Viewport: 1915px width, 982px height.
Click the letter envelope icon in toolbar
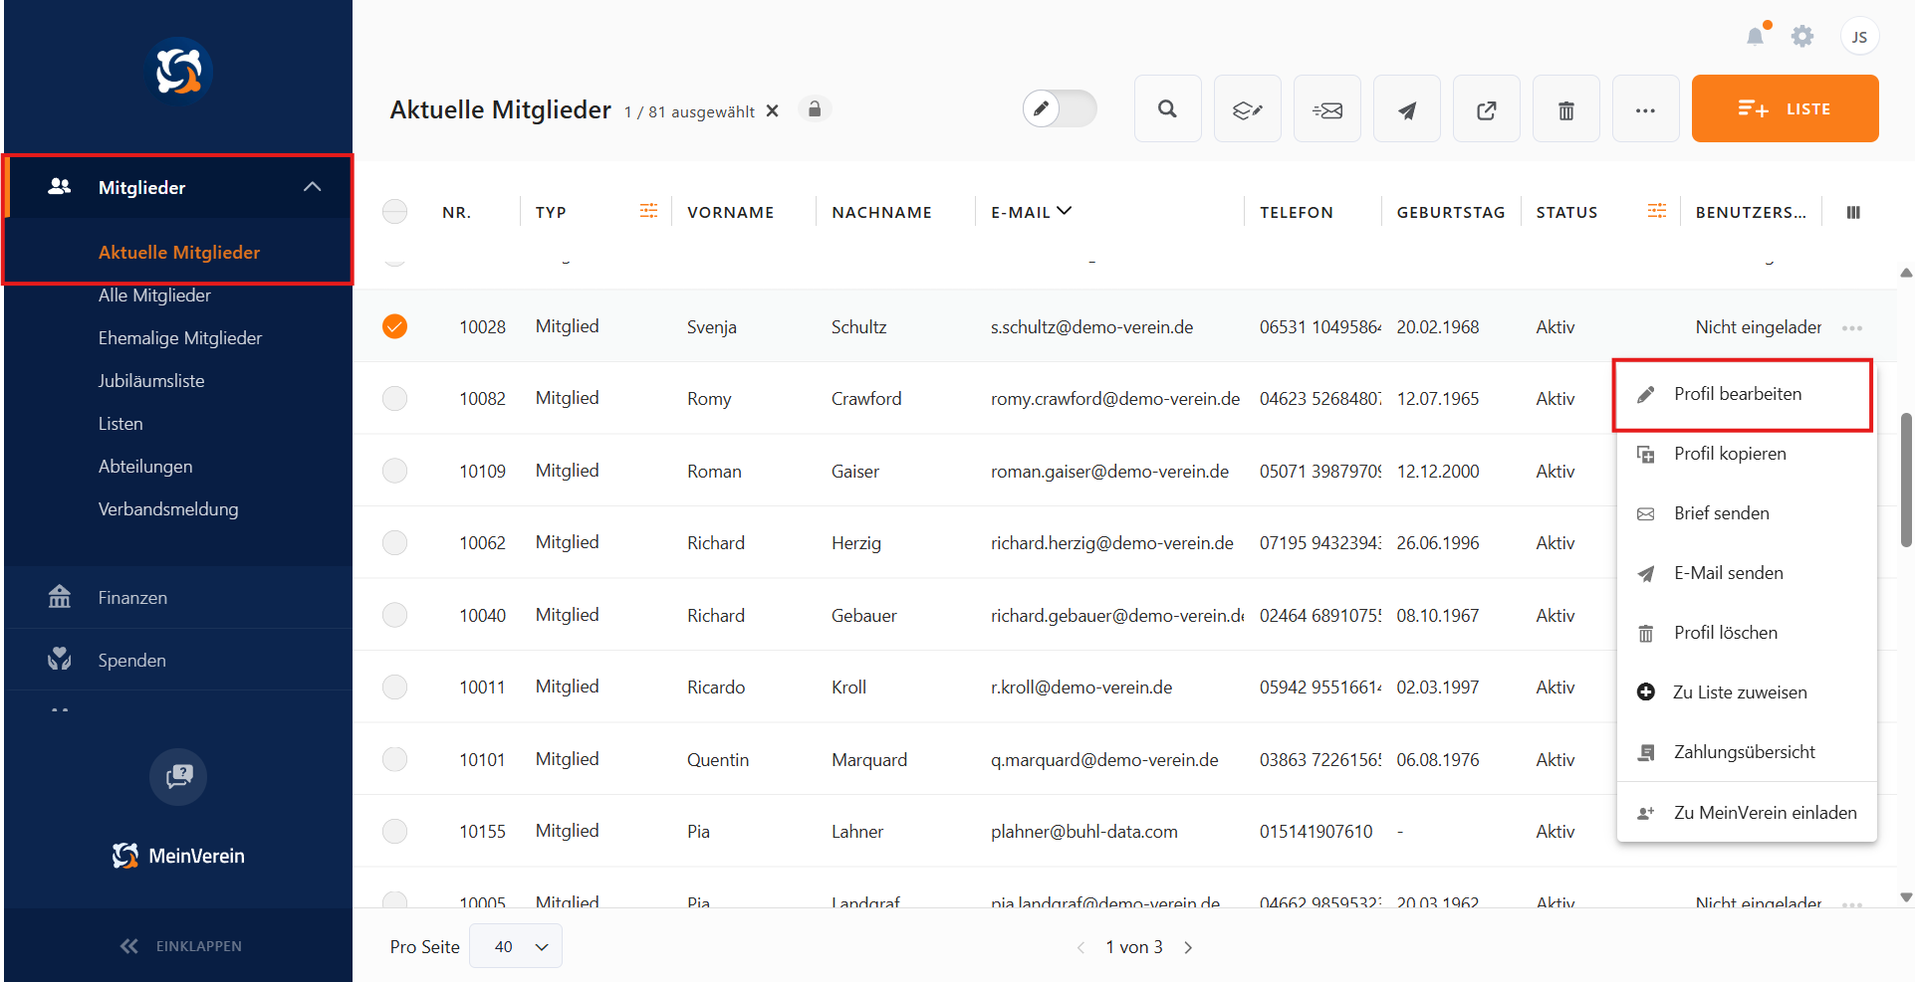click(x=1326, y=109)
